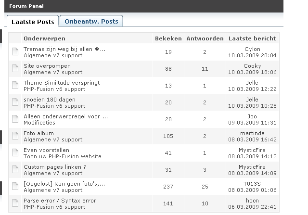View Jelle's profile on snoeien 180 dagen row

coord(252,100)
